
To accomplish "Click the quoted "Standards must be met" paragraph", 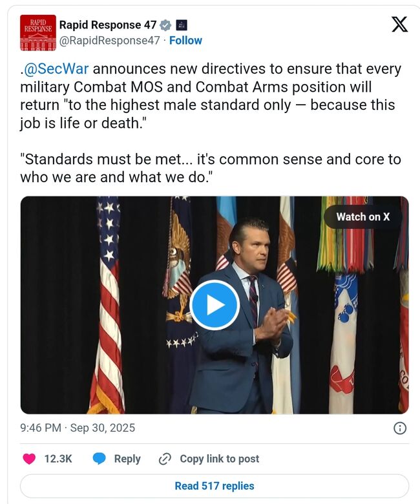I will (x=210, y=168).
